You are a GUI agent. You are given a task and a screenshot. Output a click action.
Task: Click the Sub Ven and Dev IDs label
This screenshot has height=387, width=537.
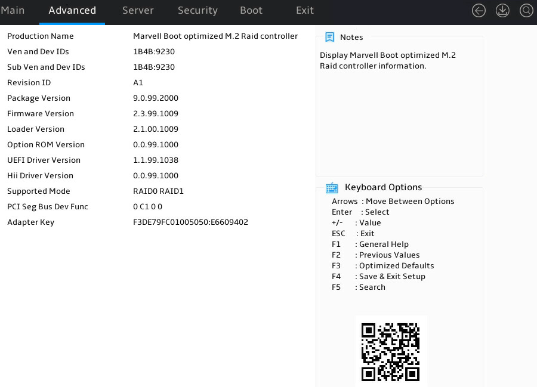(46, 67)
